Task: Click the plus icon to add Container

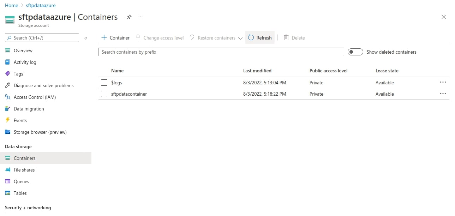Action: pyautogui.click(x=104, y=37)
